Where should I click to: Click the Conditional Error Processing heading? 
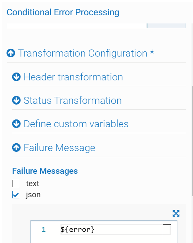[x=63, y=12]
